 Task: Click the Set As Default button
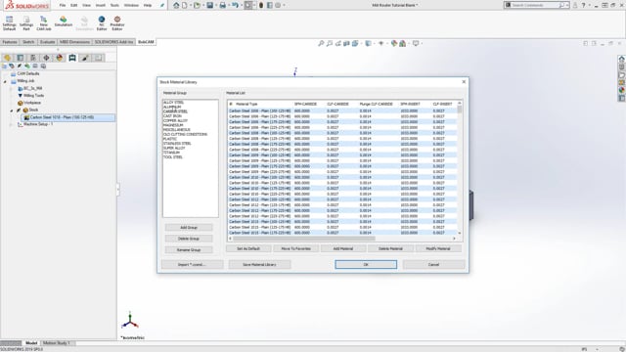click(248, 248)
